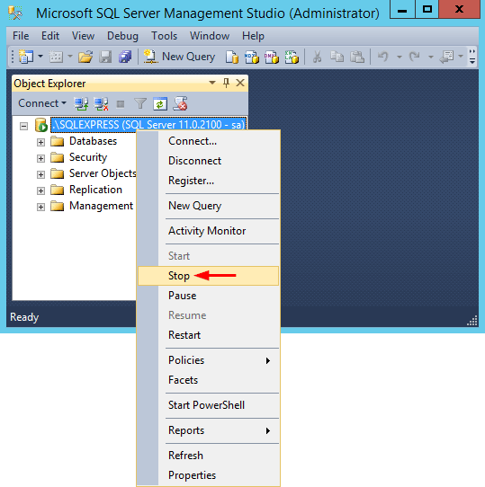485x487 pixels.
Task: Click the New Query toolbar button
Action: (x=179, y=57)
